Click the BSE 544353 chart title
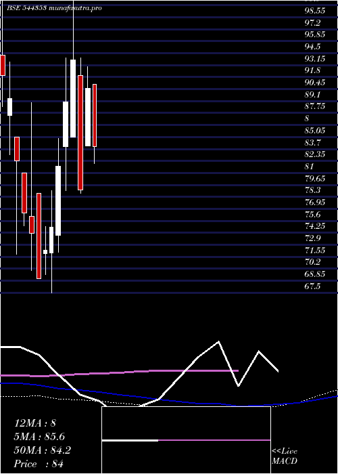Screen dimensions: 338x474 [x=54, y=8]
